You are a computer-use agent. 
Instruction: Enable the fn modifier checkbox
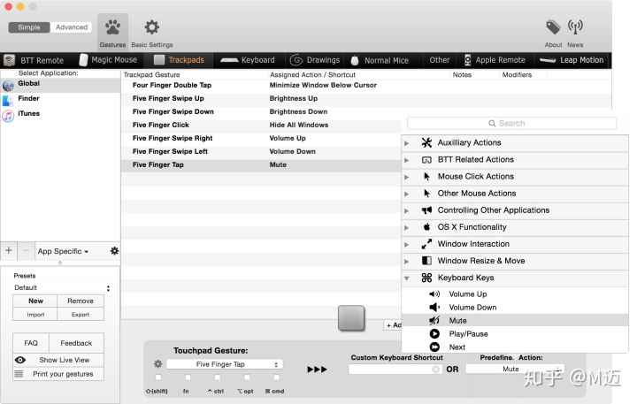188,377
